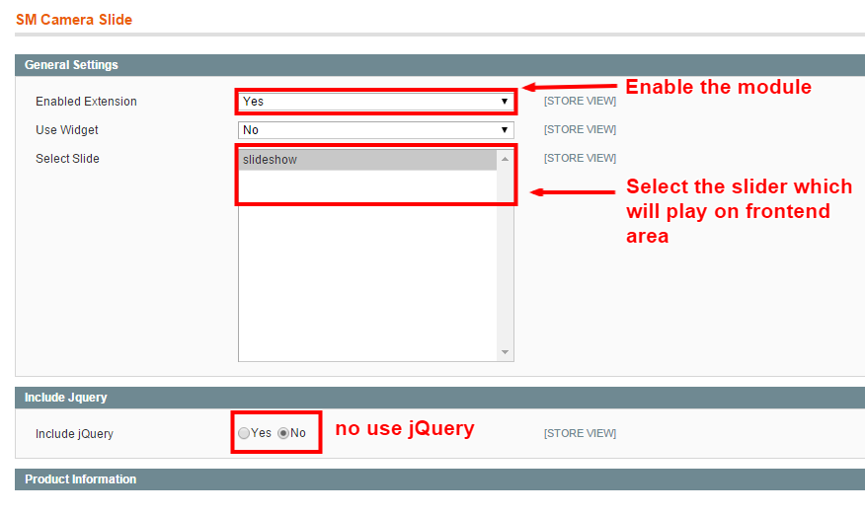The width and height of the screenshot is (865, 514).
Task: Click STORE VIEW beside Include jQuery
Action: pyautogui.click(x=580, y=433)
